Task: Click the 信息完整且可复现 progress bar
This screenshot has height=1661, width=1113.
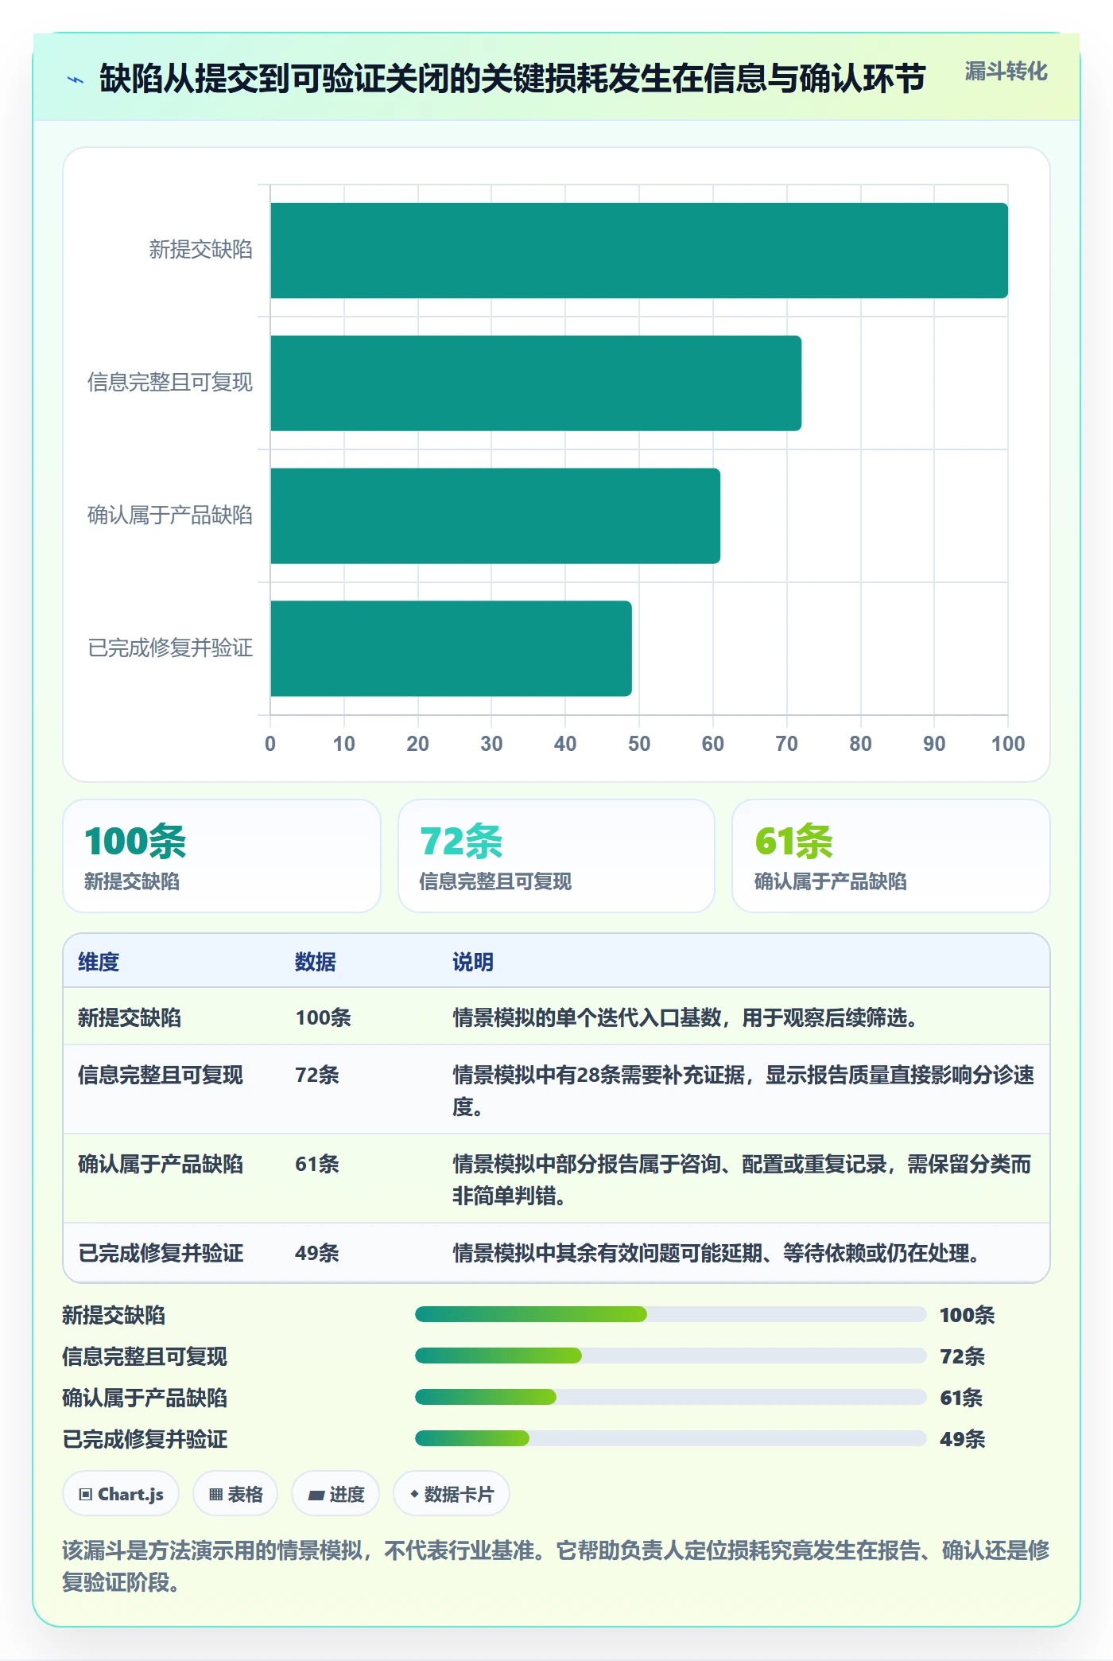Action: (670, 1356)
